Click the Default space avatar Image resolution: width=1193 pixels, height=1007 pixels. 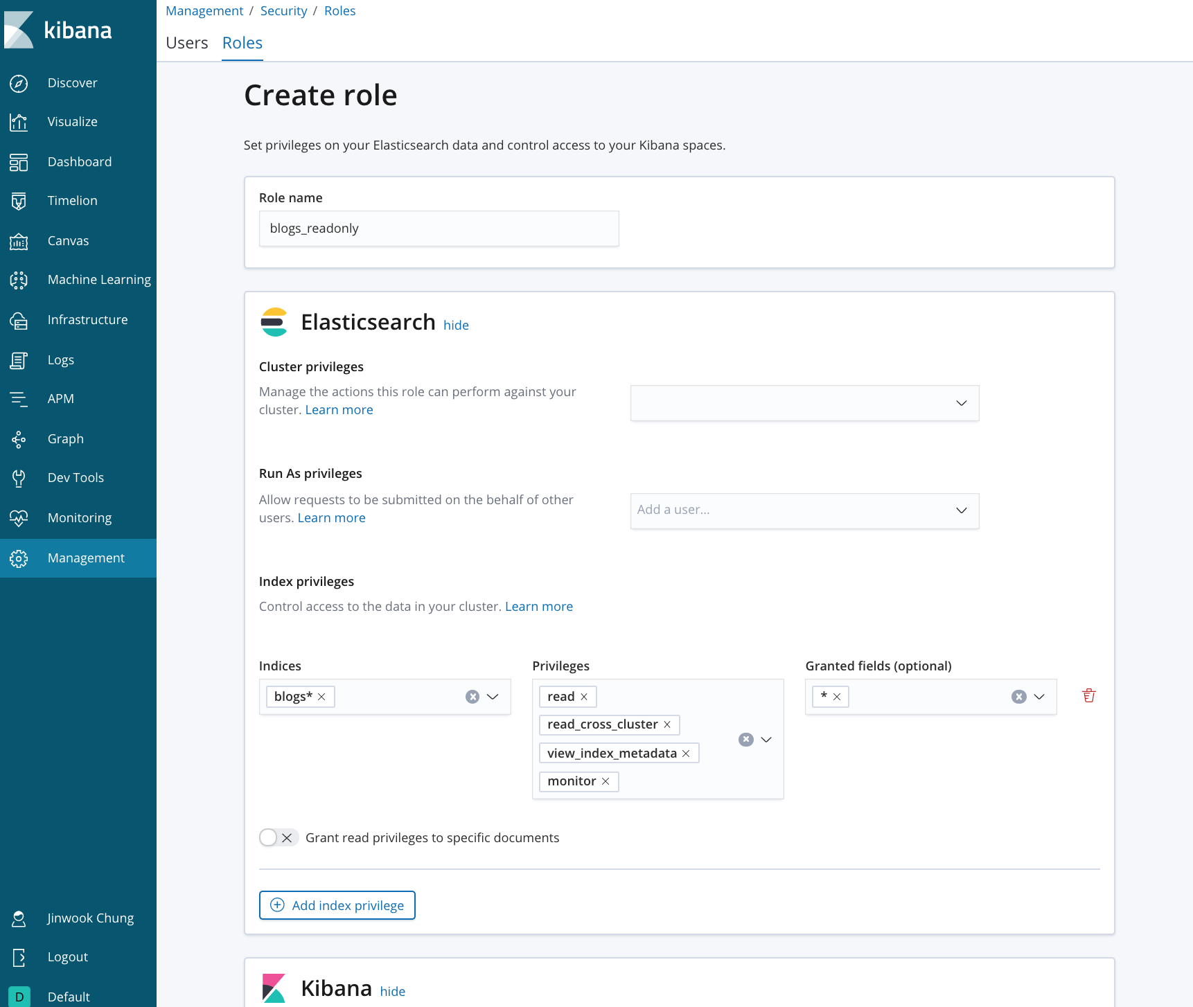(19, 997)
